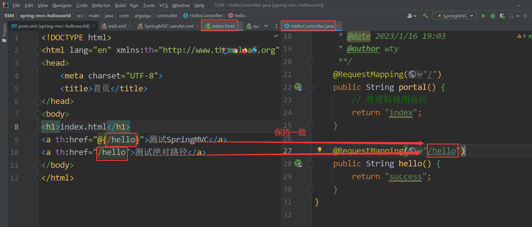This screenshot has height=227, width=532.
Task: Click the globe URL icon in RequestMapping on line 21
Action: click(x=412, y=74)
